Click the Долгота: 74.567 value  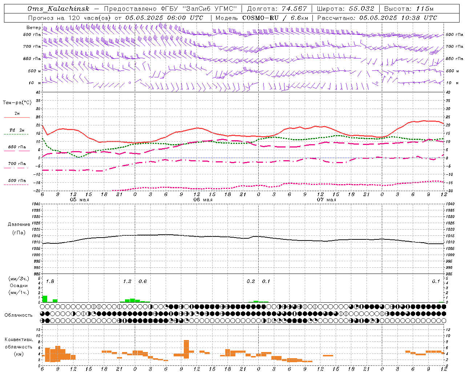point(277,9)
